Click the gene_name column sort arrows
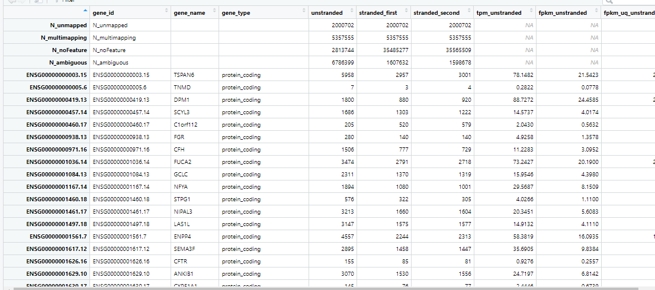The height and width of the screenshot is (290, 655). 215,10
